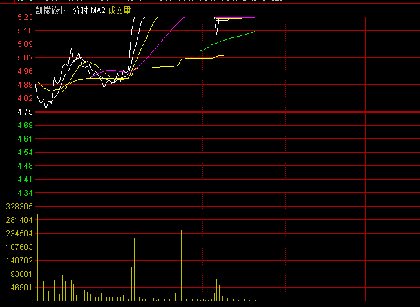Viewport: 420px width, 307px height.
Task: Select the 93801 volume axis value
Action: click(21, 274)
